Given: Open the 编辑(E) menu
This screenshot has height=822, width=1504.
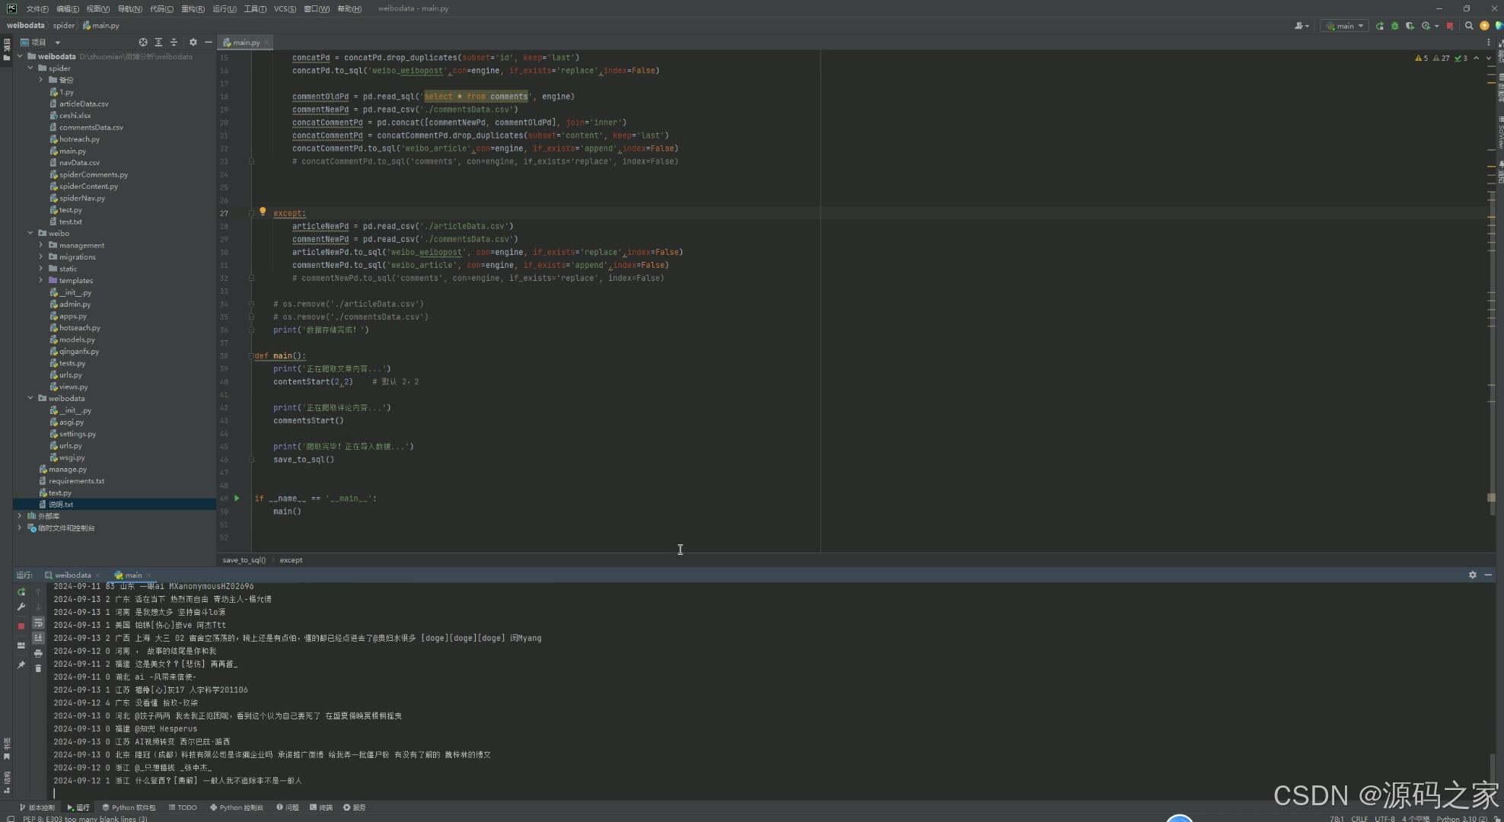Looking at the screenshot, I should click(x=67, y=9).
